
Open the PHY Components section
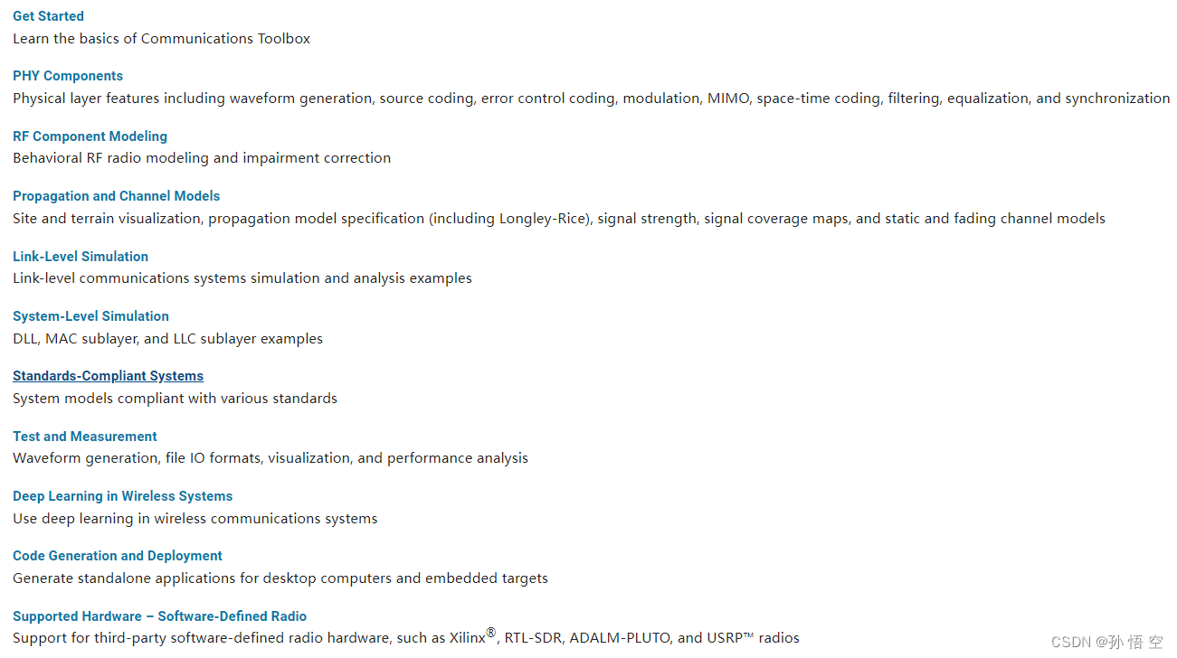[68, 76]
